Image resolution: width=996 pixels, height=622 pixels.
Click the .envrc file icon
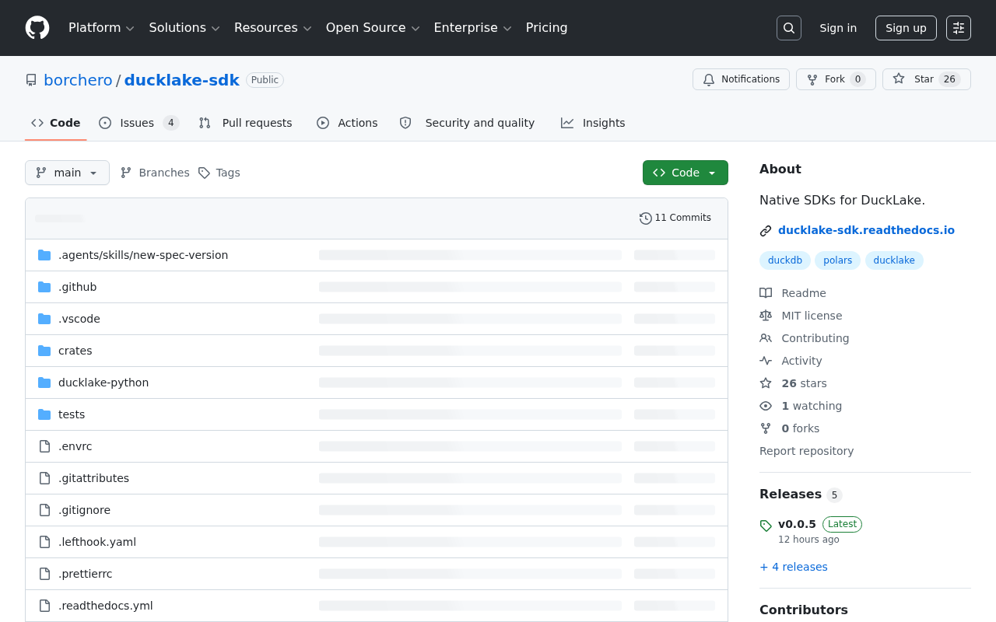(44, 446)
